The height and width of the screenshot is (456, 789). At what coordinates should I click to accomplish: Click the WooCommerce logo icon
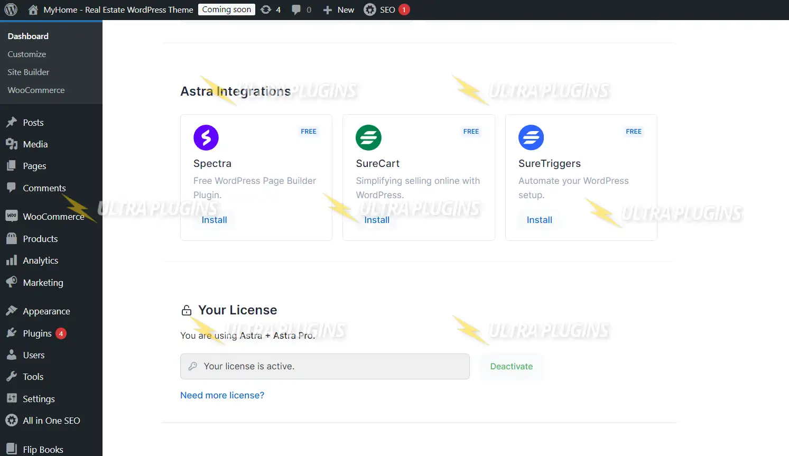[x=12, y=216]
